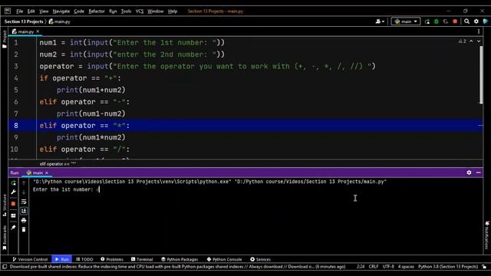The image size is (491, 276).
Task: Open the Structure tool window sidebar
Action: [4, 205]
